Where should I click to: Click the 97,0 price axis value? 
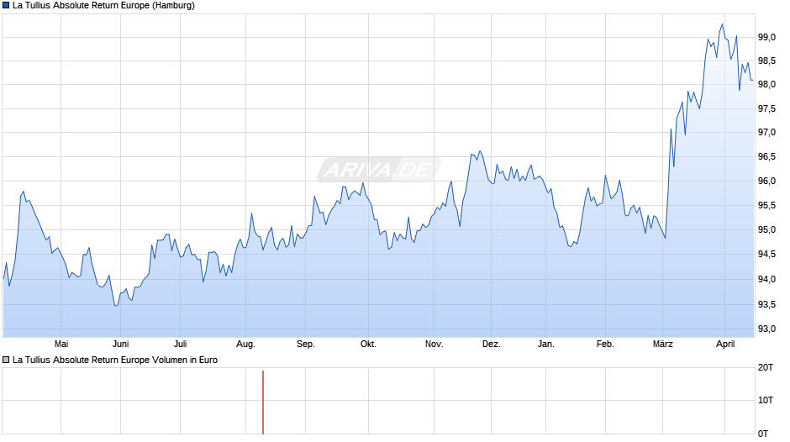point(766,133)
